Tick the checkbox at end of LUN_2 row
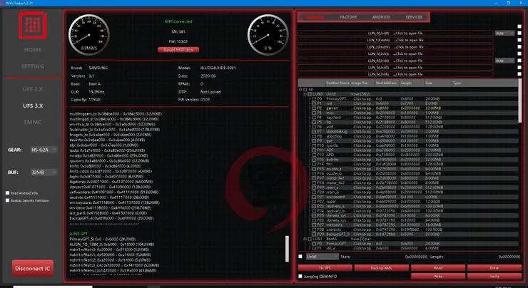Screen dimensions: 528x288 click(519, 47)
